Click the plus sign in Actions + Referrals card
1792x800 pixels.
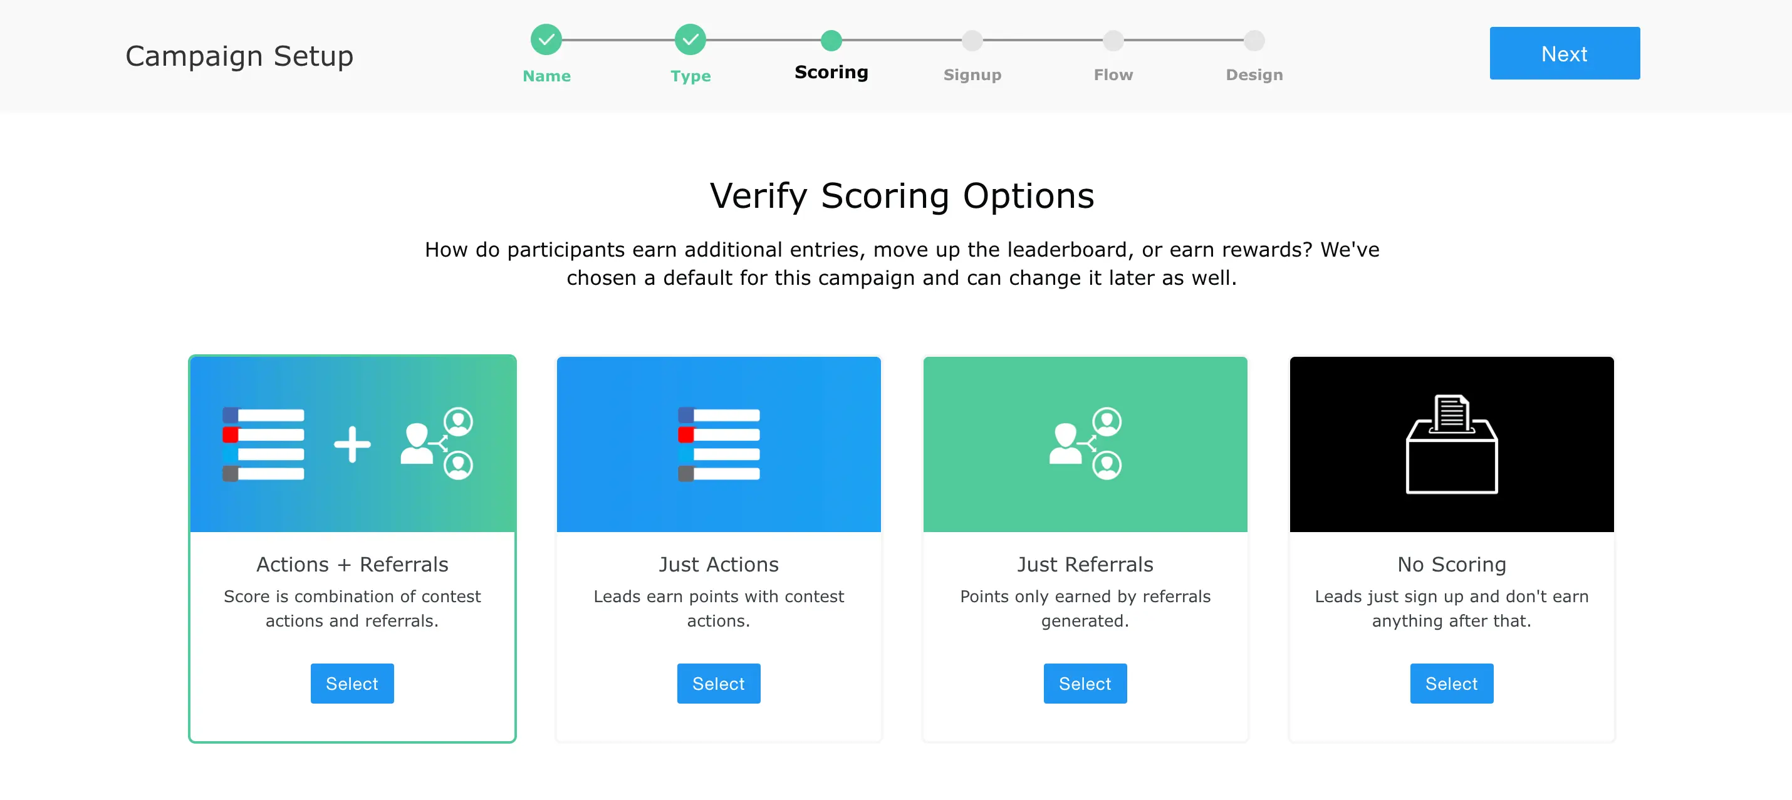[352, 444]
